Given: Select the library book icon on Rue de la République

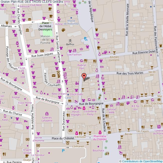Looking at the screenshot, I should point(95,11).
